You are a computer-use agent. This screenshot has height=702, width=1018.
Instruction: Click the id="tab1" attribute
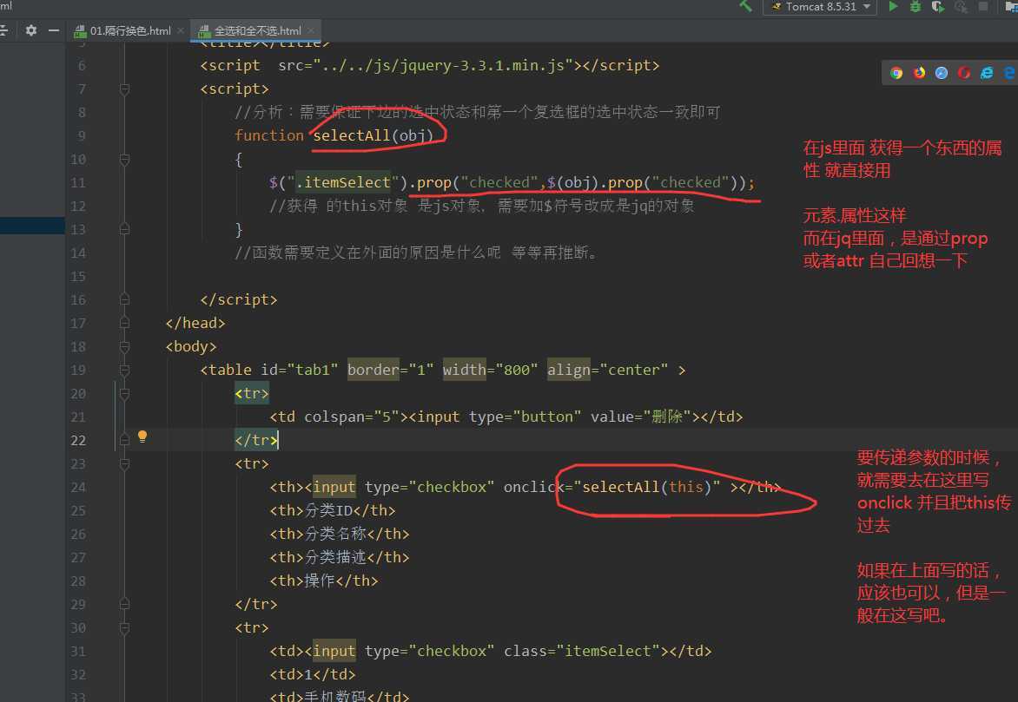click(x=300, y=370)
